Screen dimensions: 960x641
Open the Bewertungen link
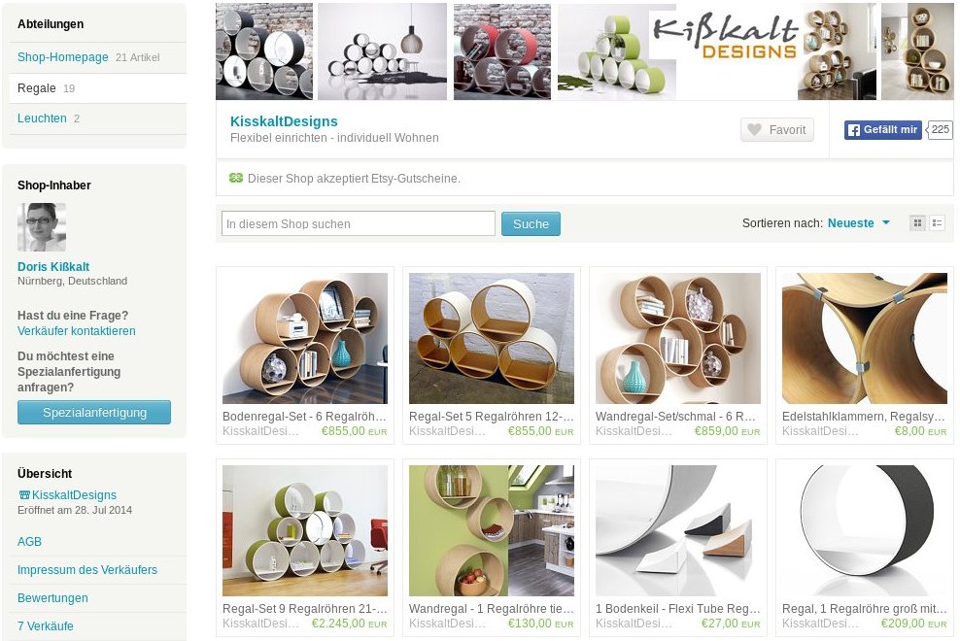click(52, 598)
